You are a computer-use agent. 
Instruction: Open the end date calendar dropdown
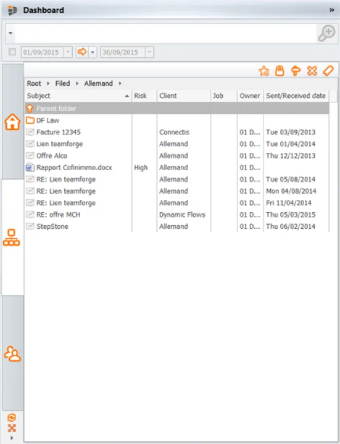coord(149,52)
